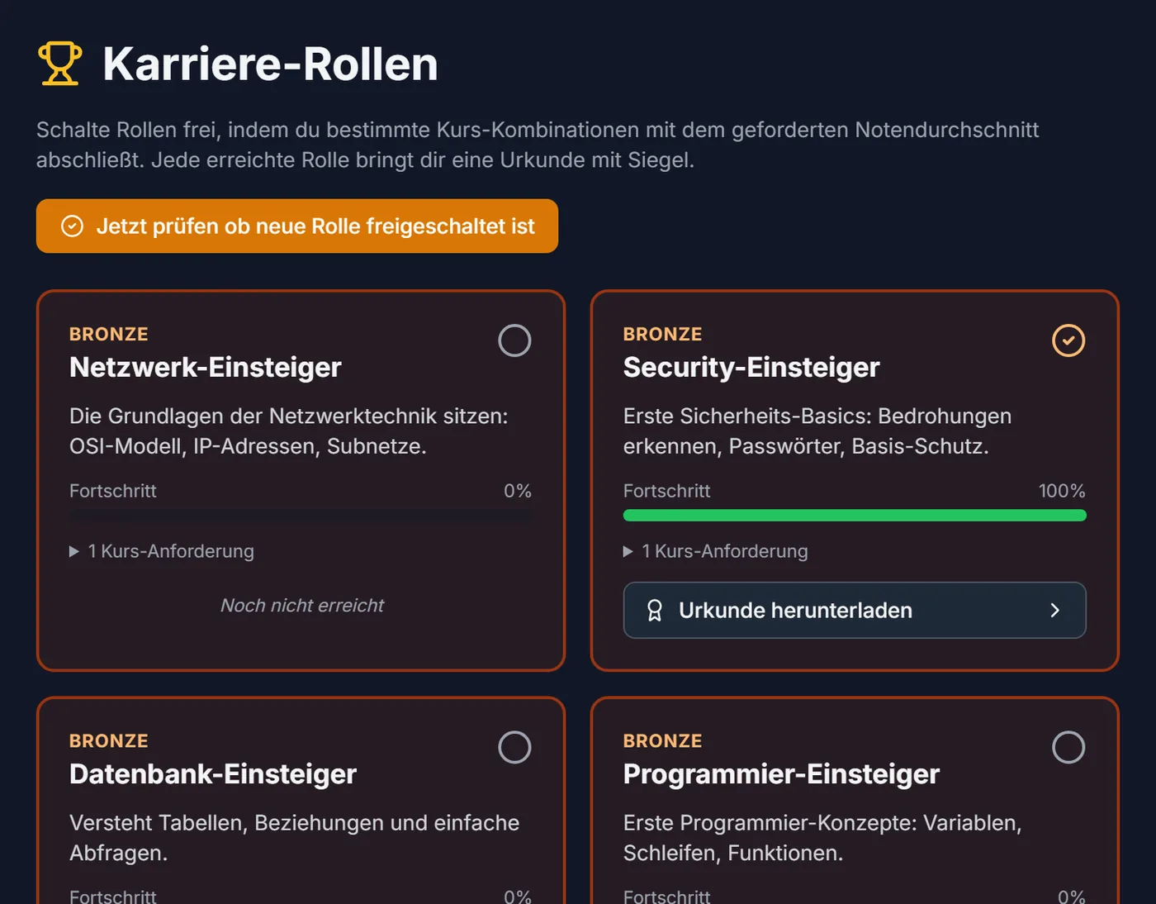The image size is (1156, 904).
Task: Click the empty status circle on Datenbank-Einsteiger
Action: tap(514, 747)
